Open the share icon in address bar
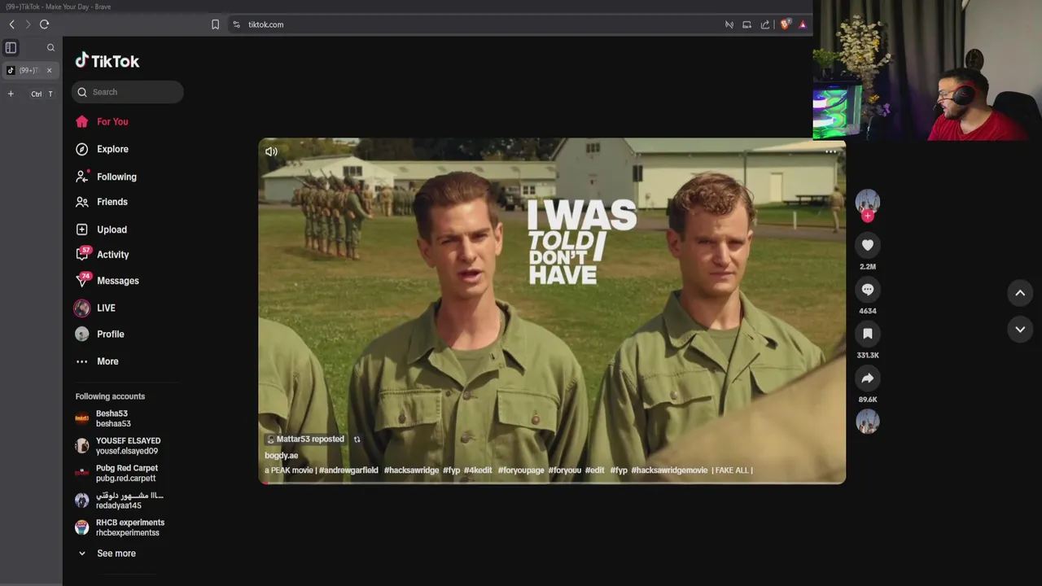1042x586 pixels. [x=765, y=24]
